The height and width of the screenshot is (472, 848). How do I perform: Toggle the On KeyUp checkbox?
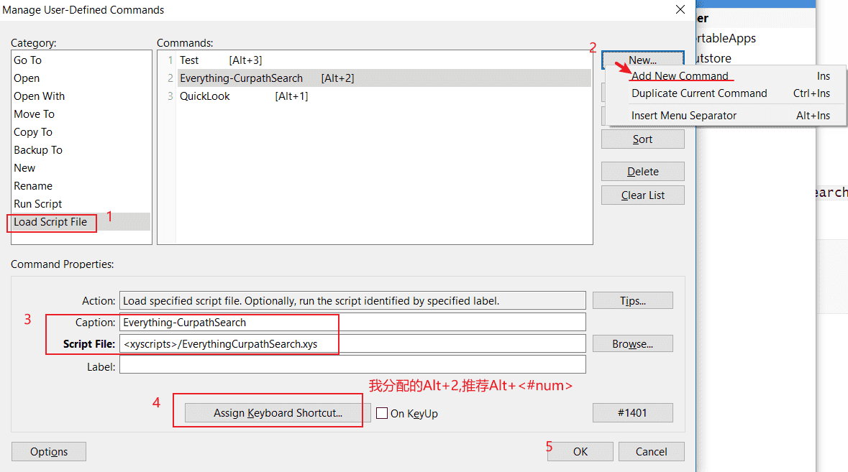pyautogui.click(x=382, y=413)
